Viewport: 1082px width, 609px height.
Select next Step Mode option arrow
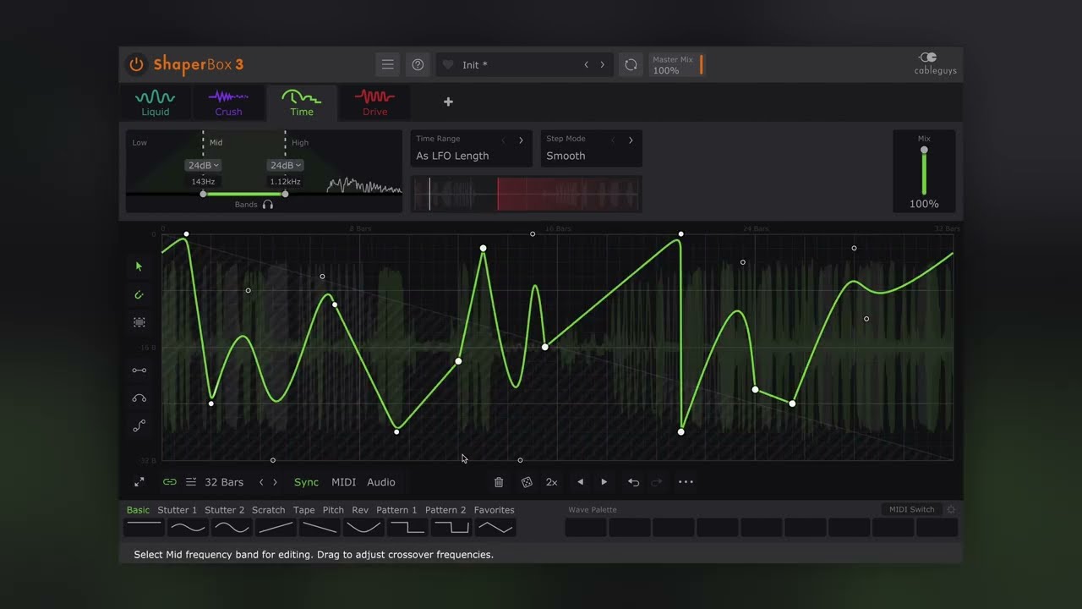tap(631, 140)
